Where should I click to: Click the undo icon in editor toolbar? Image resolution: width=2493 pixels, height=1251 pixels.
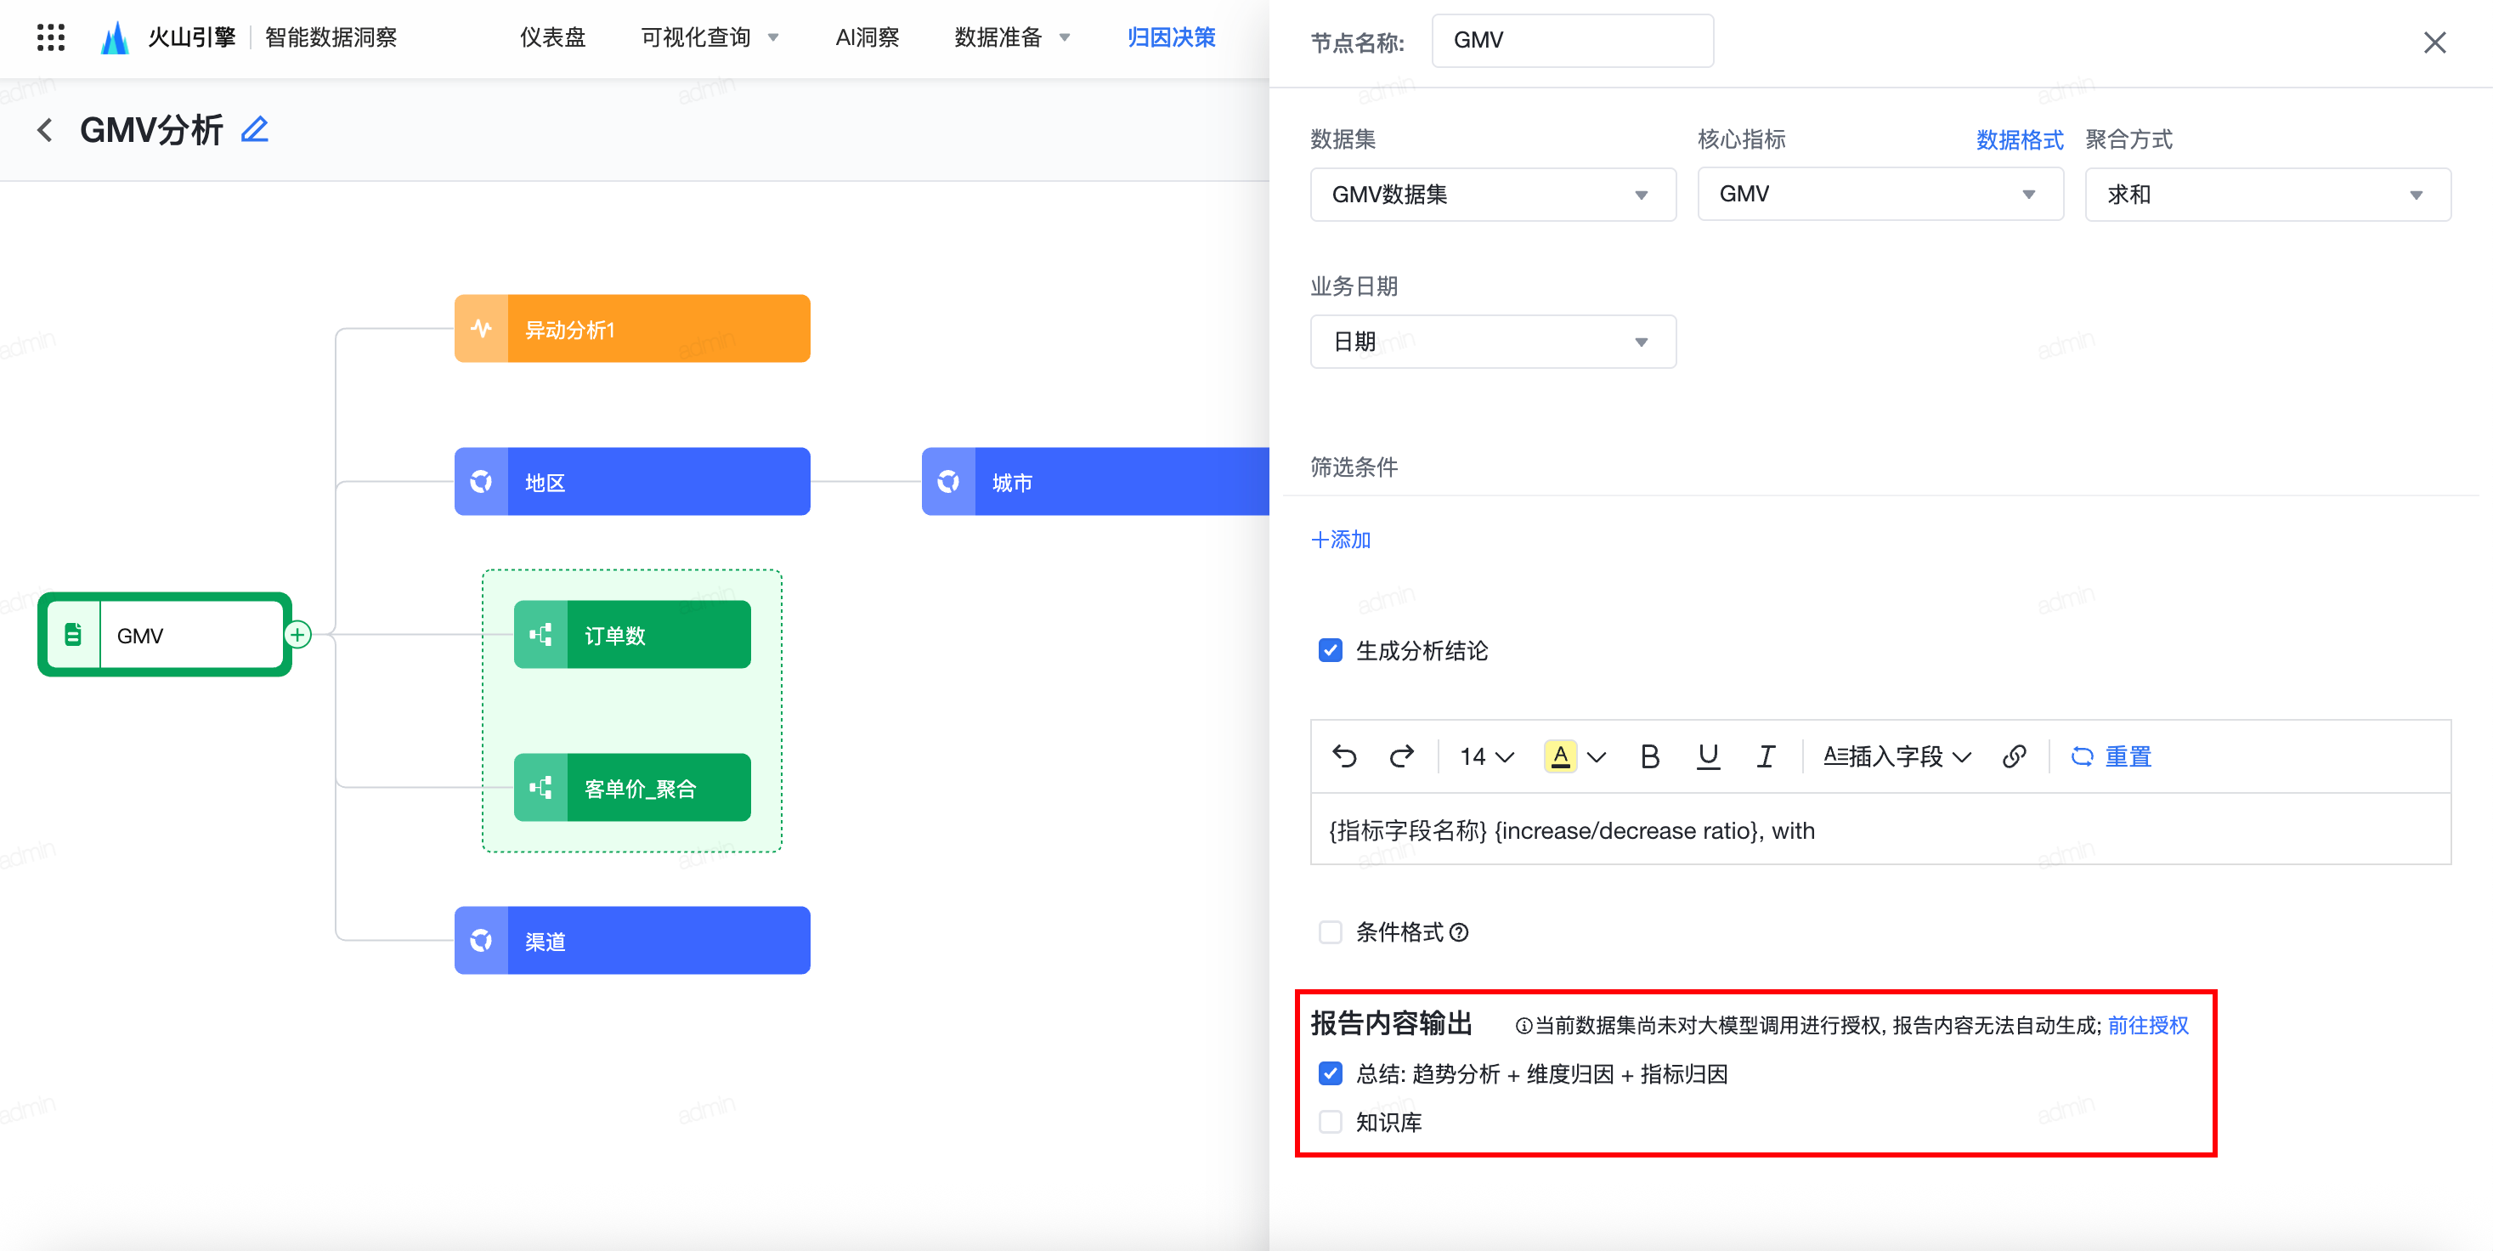[x=1344, y=756]
